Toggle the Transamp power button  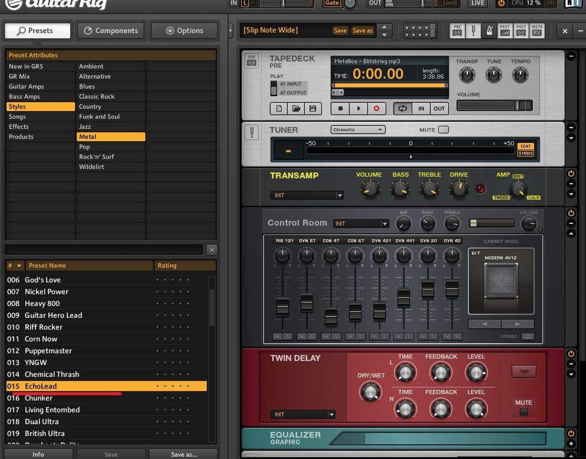point(571,174)
